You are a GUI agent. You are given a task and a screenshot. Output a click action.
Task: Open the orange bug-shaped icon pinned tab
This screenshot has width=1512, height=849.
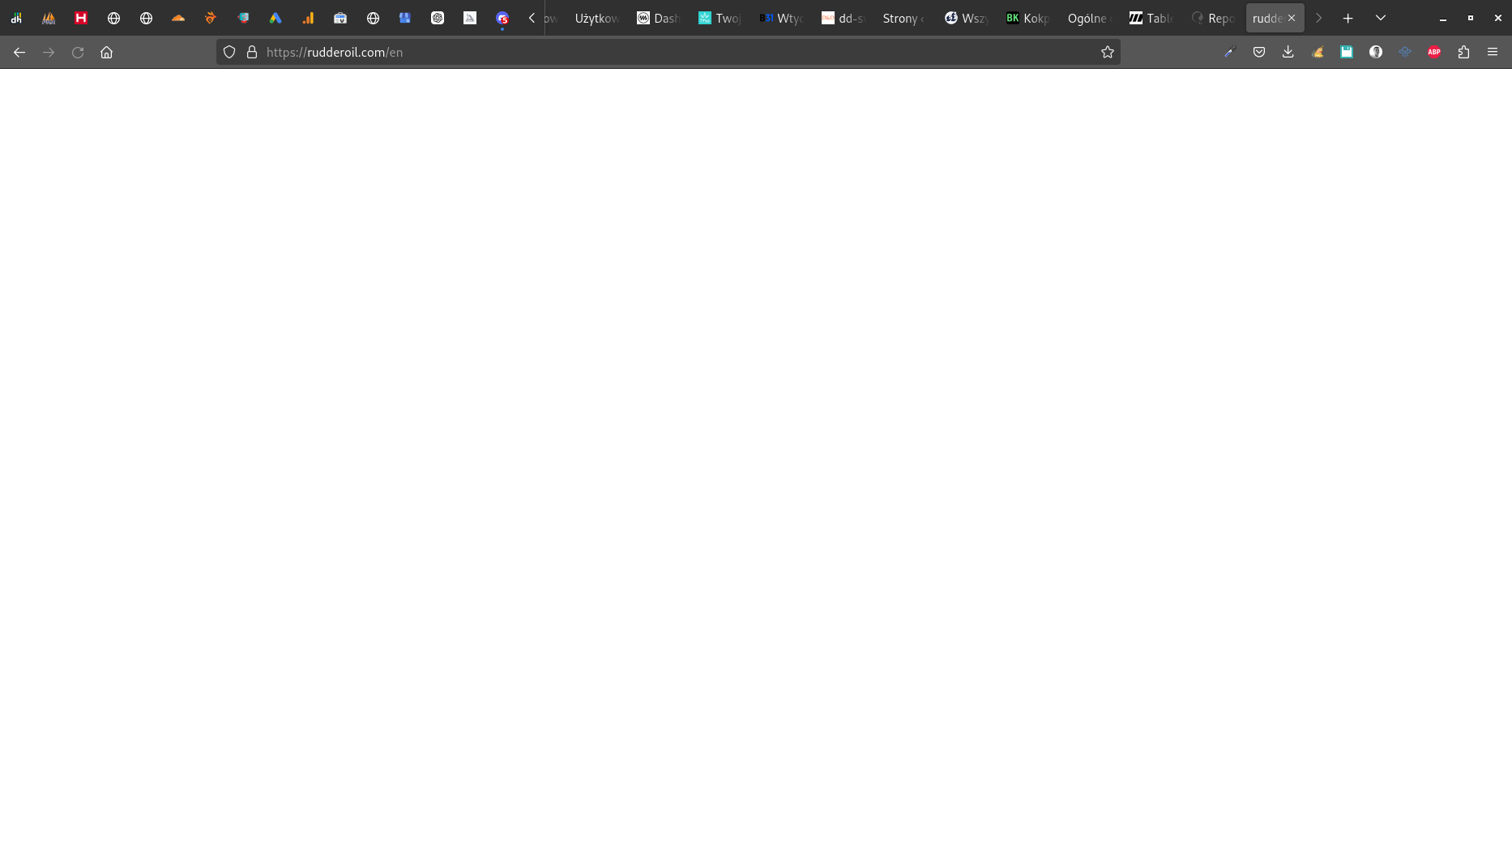click(x=211, y=18)
